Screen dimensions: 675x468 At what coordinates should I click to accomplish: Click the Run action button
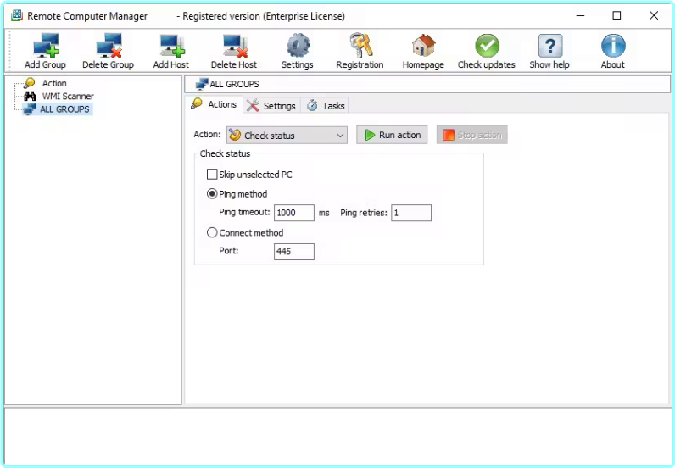pyautogui.click(x=392, y=135)
